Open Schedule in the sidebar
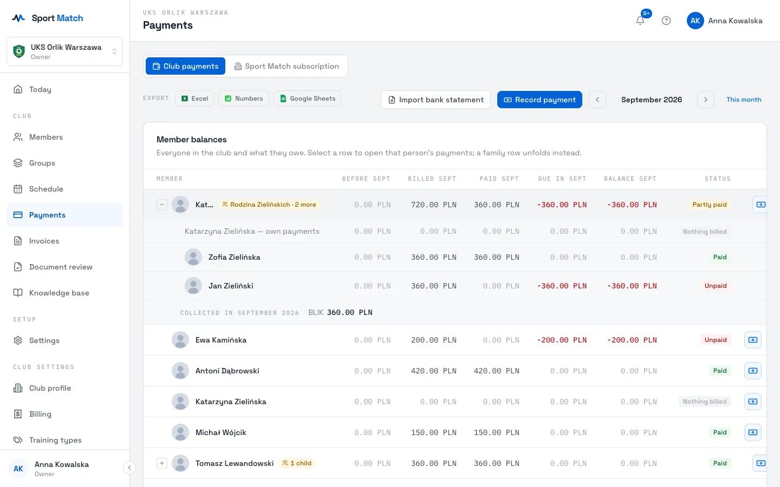The width and height of the screenshot is (780, 487). (65, 189)
